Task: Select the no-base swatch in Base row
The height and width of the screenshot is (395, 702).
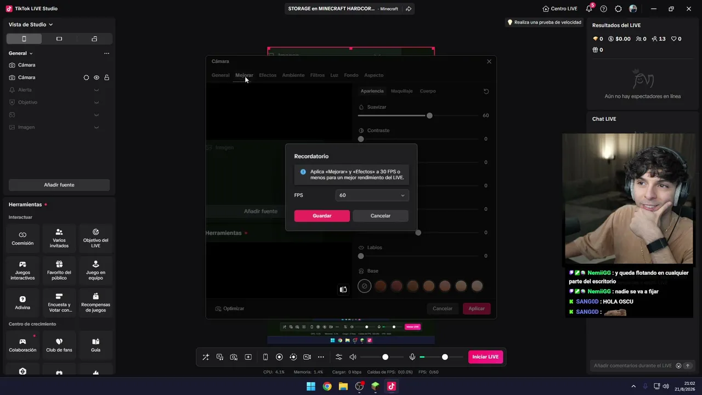Action: [364, 286]
